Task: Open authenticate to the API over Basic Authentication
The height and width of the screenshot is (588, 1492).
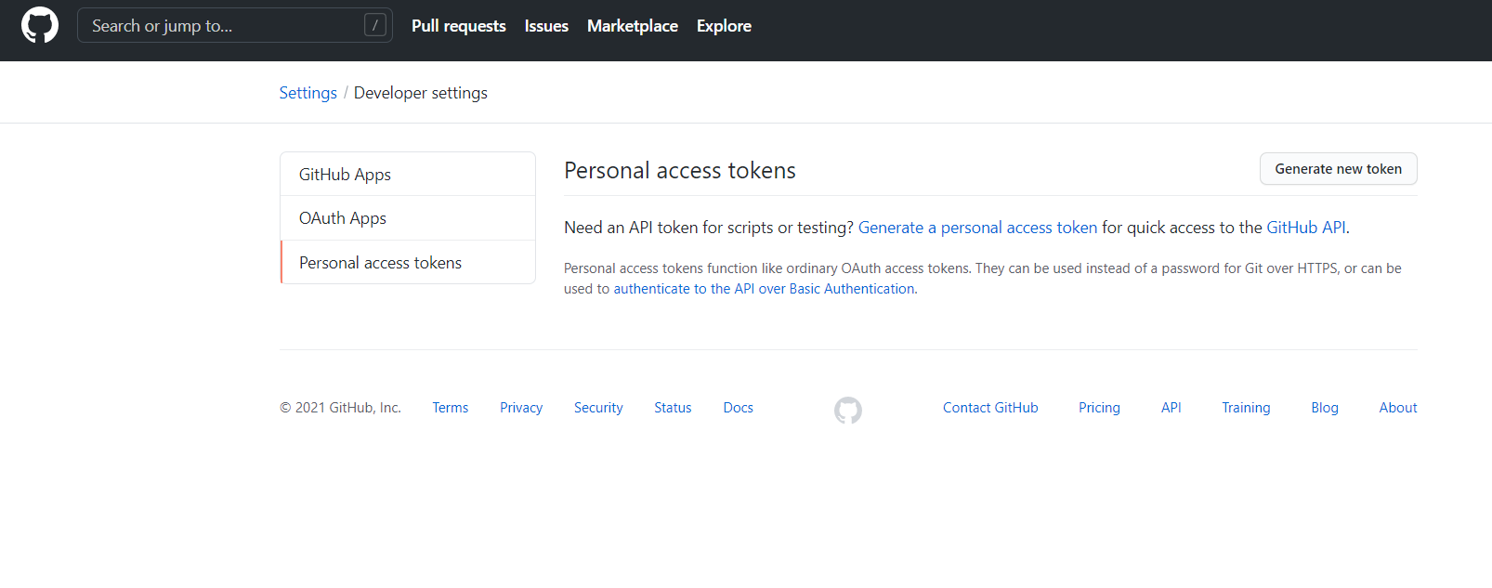Action: [x=764, y=289]
